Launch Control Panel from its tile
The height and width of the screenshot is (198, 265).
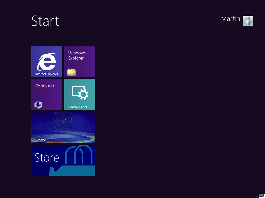click(79, 95)
